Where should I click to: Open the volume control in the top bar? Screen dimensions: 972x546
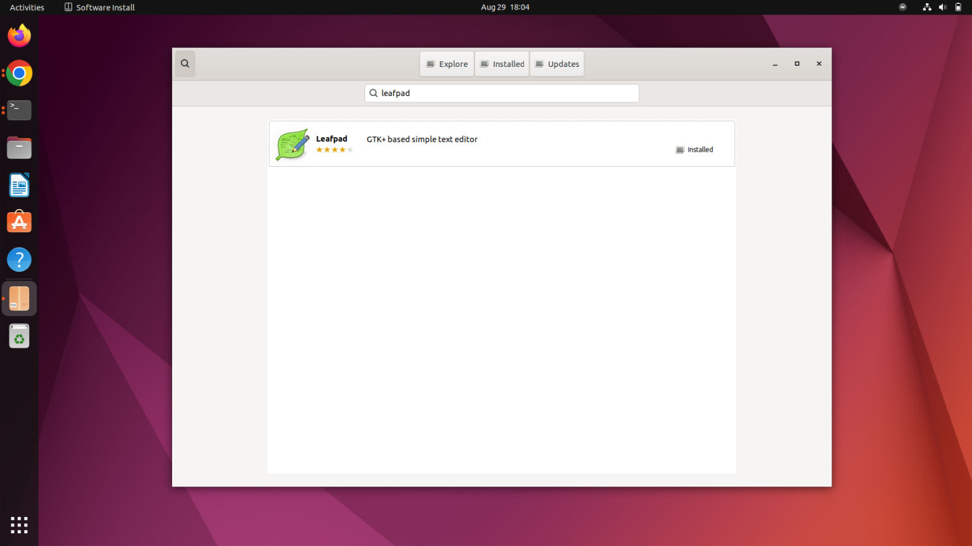(942, 7)
